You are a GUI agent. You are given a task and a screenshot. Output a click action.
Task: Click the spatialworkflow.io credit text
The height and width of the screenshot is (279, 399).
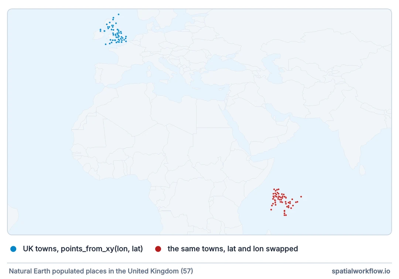(361, 271)
